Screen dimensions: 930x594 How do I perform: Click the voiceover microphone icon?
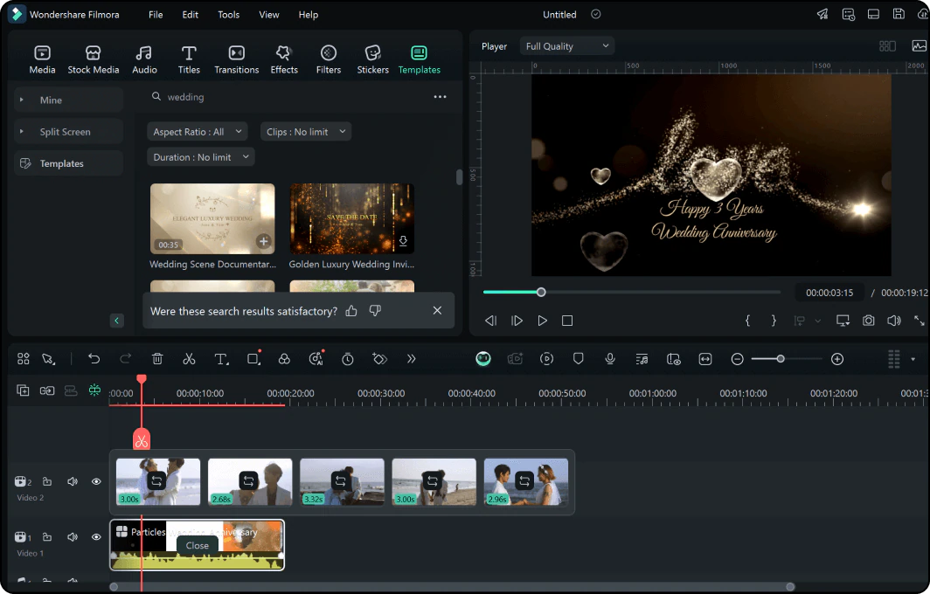point(610,359)
